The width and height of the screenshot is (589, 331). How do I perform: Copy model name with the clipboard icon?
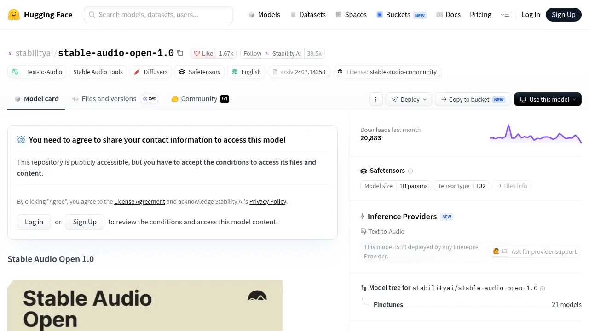(x=180, y=53)
